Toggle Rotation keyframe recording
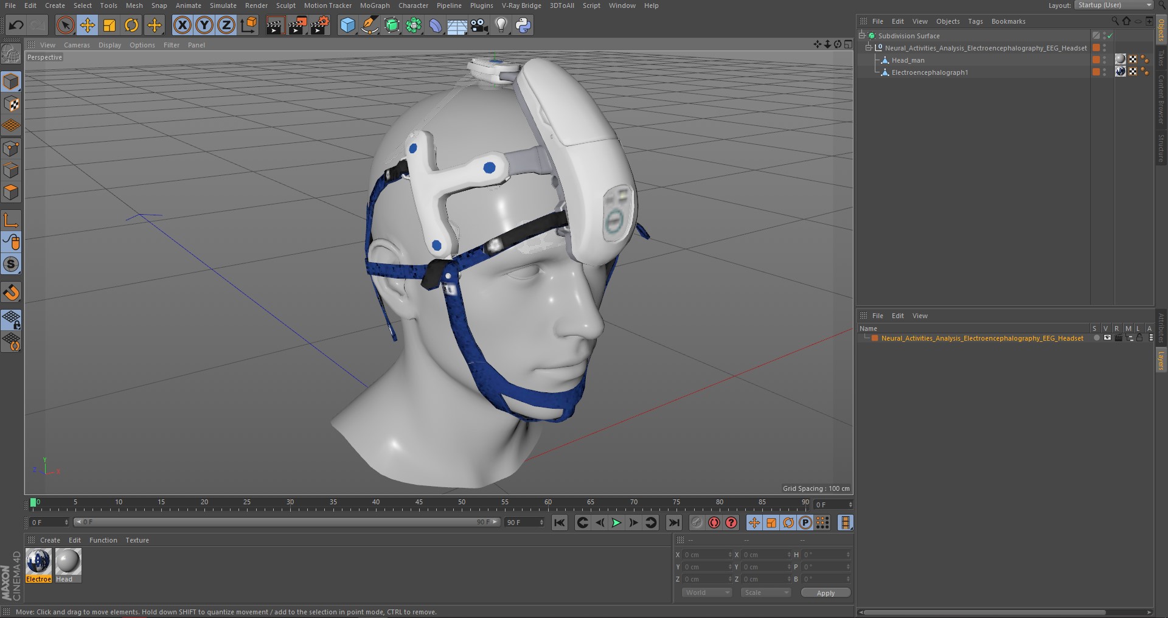Image resolution: width=1168 pixels, height=618 pixels. click(x=788, y=523)
